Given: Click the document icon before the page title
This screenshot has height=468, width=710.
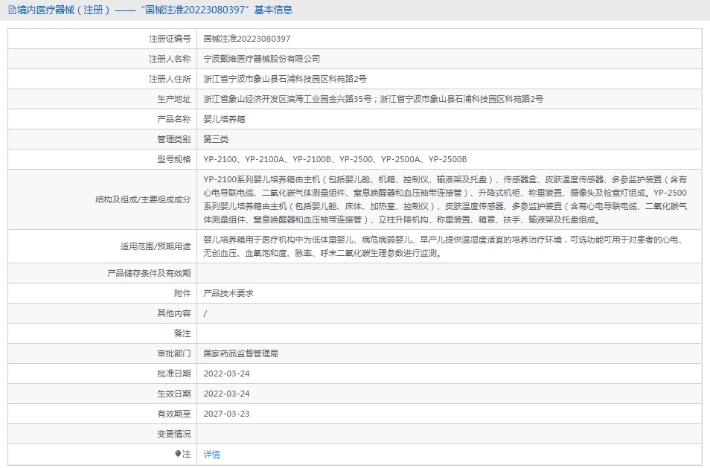Looking at the screenshot, I should 11,10.
